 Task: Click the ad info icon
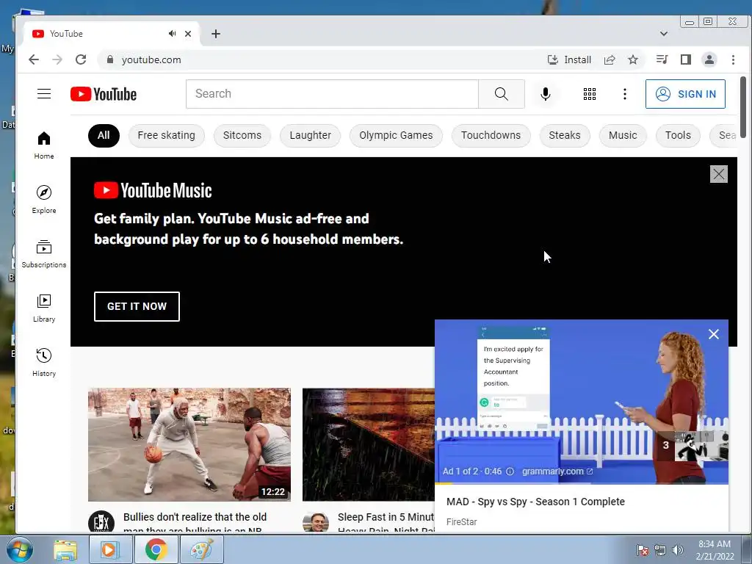point(510,471)
